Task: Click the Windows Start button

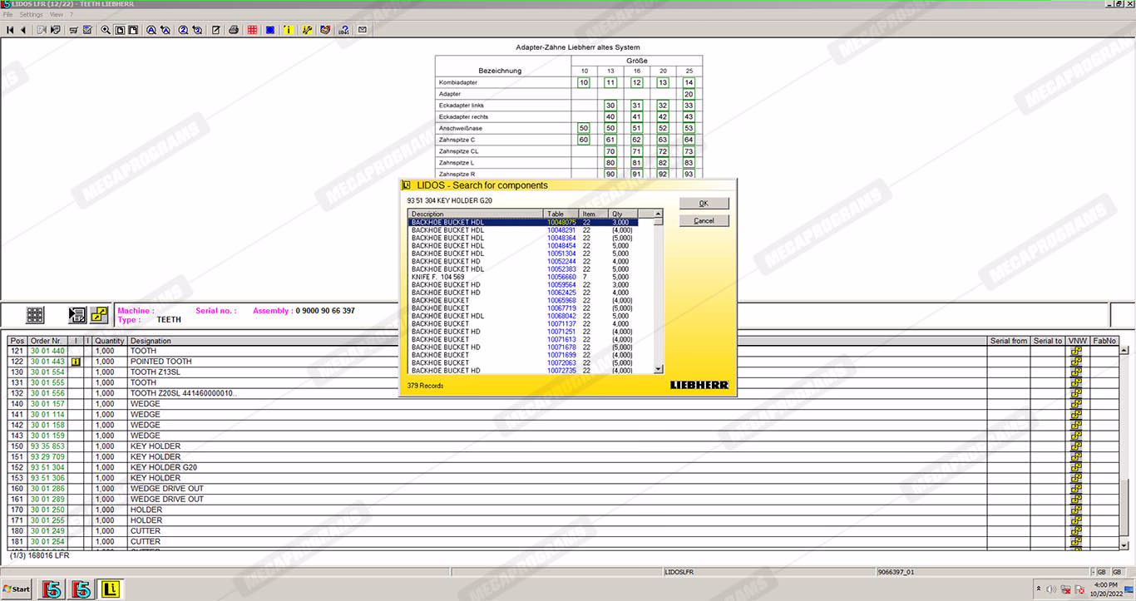Action: [x=17, y=589]
